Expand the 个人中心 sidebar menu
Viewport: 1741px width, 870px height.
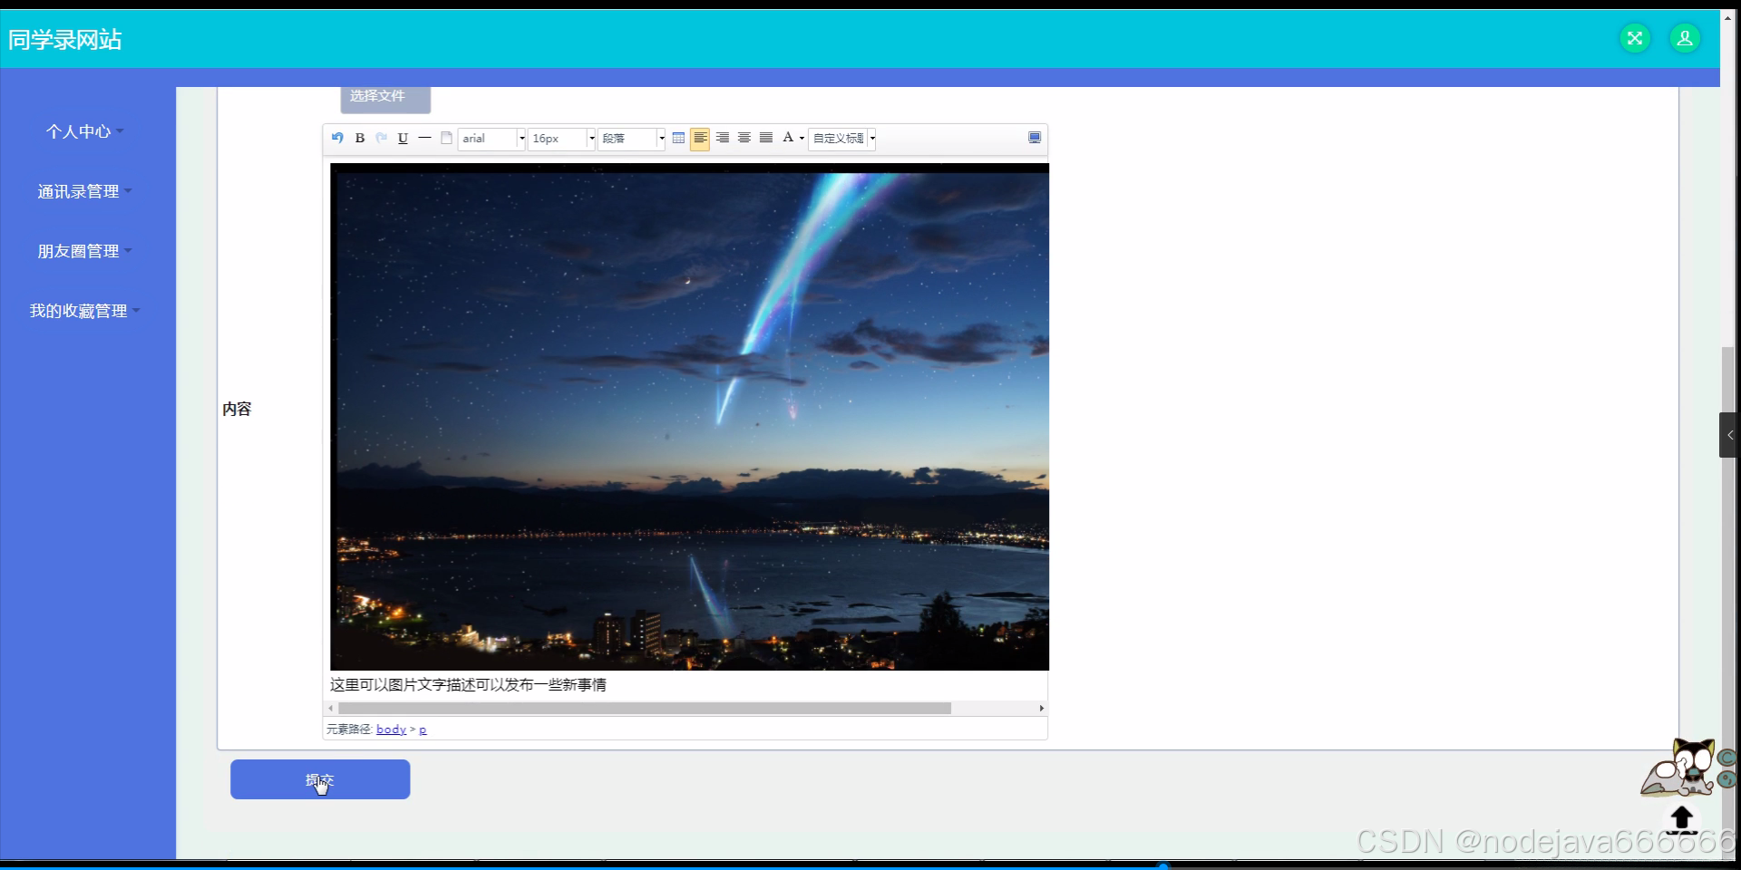point(84,131)
